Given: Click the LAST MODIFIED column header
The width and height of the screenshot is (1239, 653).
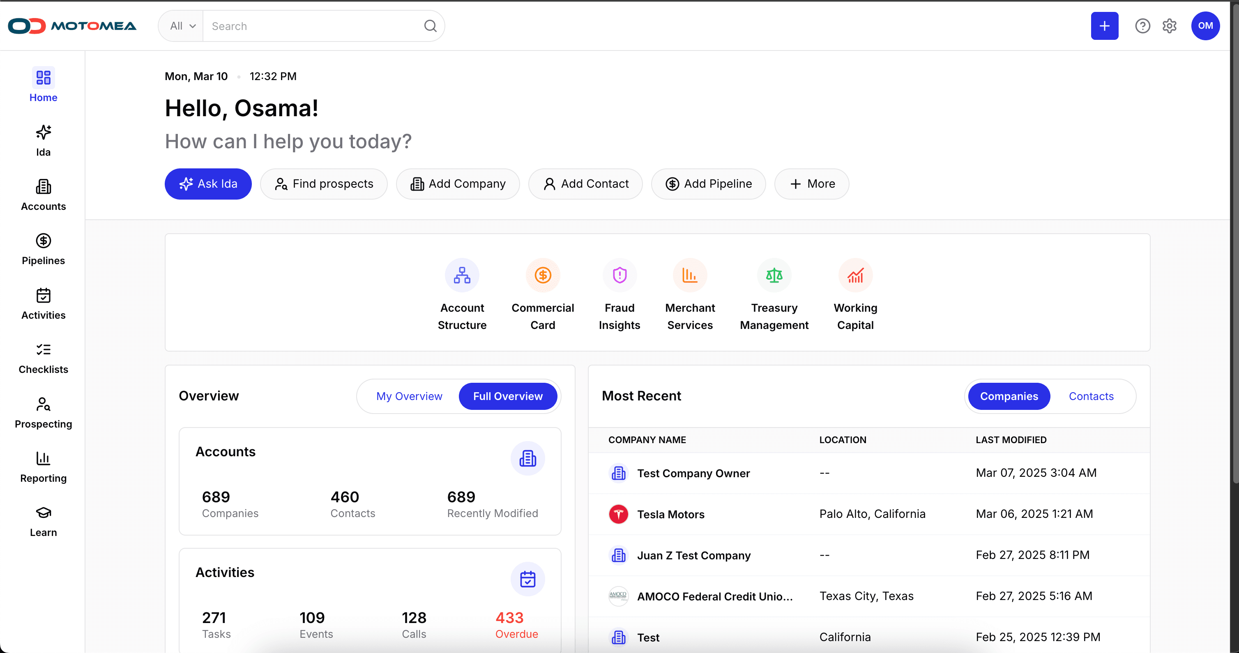Looking at the screenshot, I should 1011,440.
